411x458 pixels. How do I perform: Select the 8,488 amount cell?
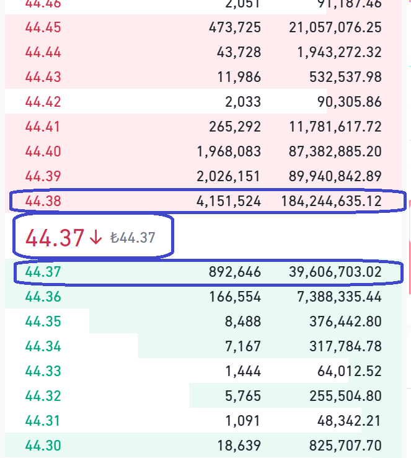pyautogui.click(x=242, y=321)
